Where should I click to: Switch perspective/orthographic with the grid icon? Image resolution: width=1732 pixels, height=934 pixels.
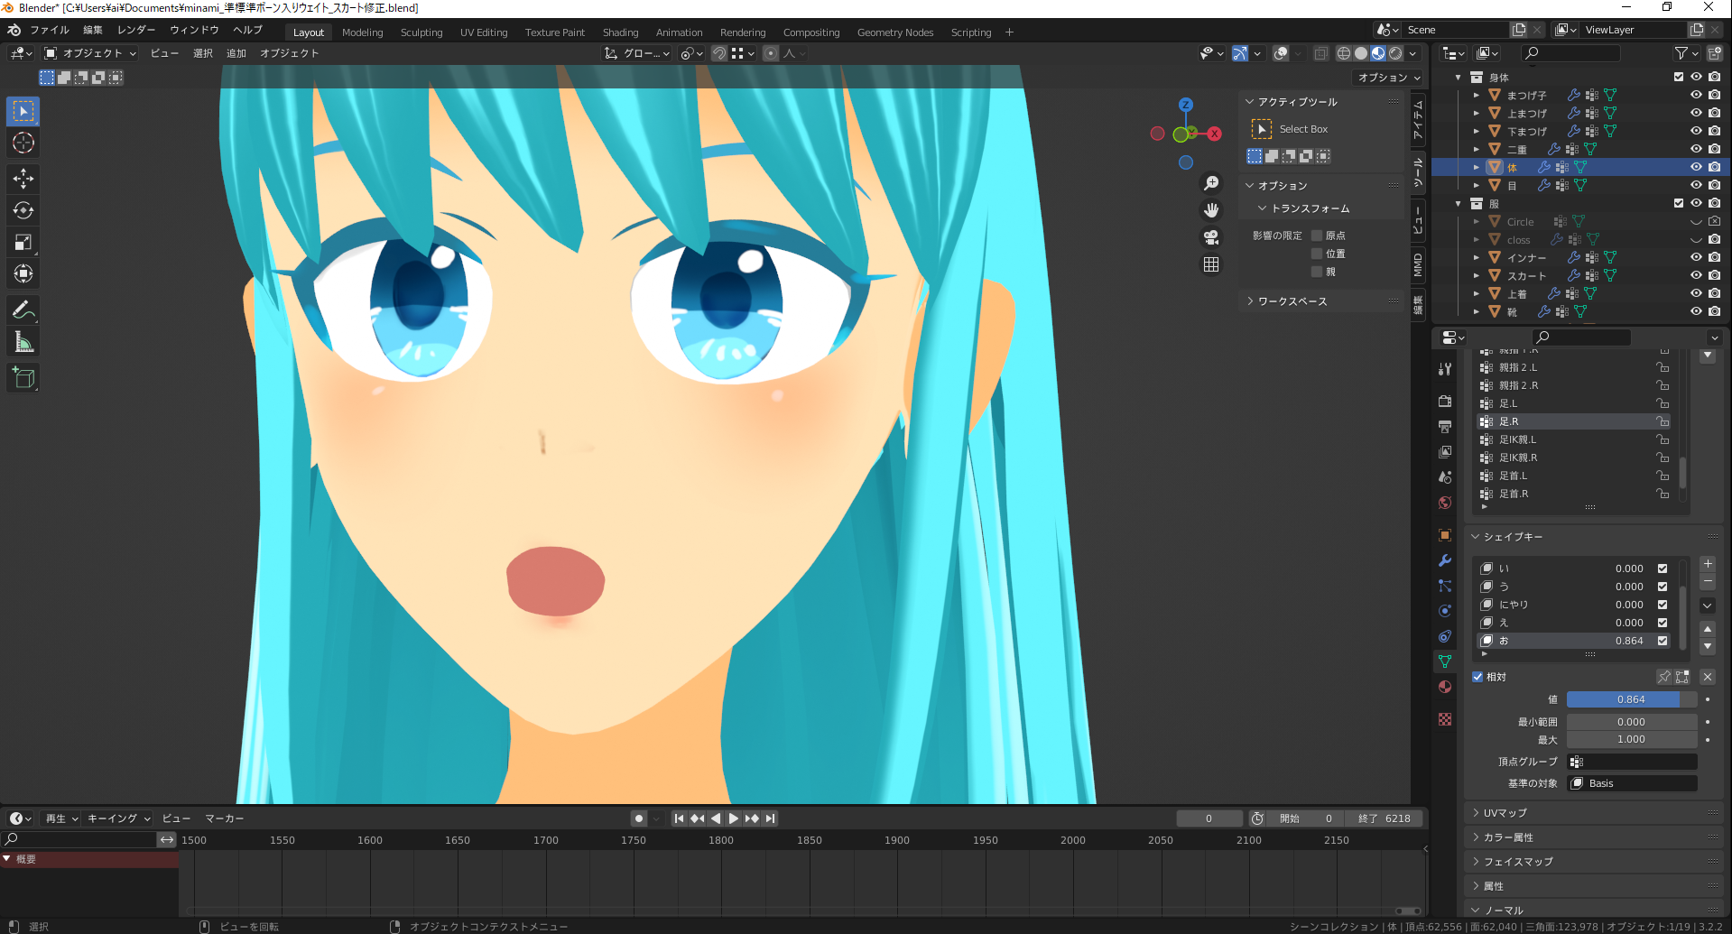(1211, 264)
